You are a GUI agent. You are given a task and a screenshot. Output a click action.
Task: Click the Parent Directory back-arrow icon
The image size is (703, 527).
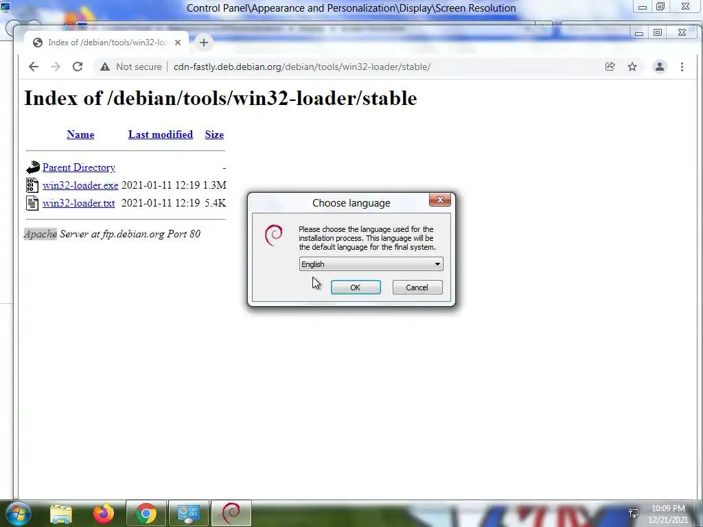pos(33,167)
